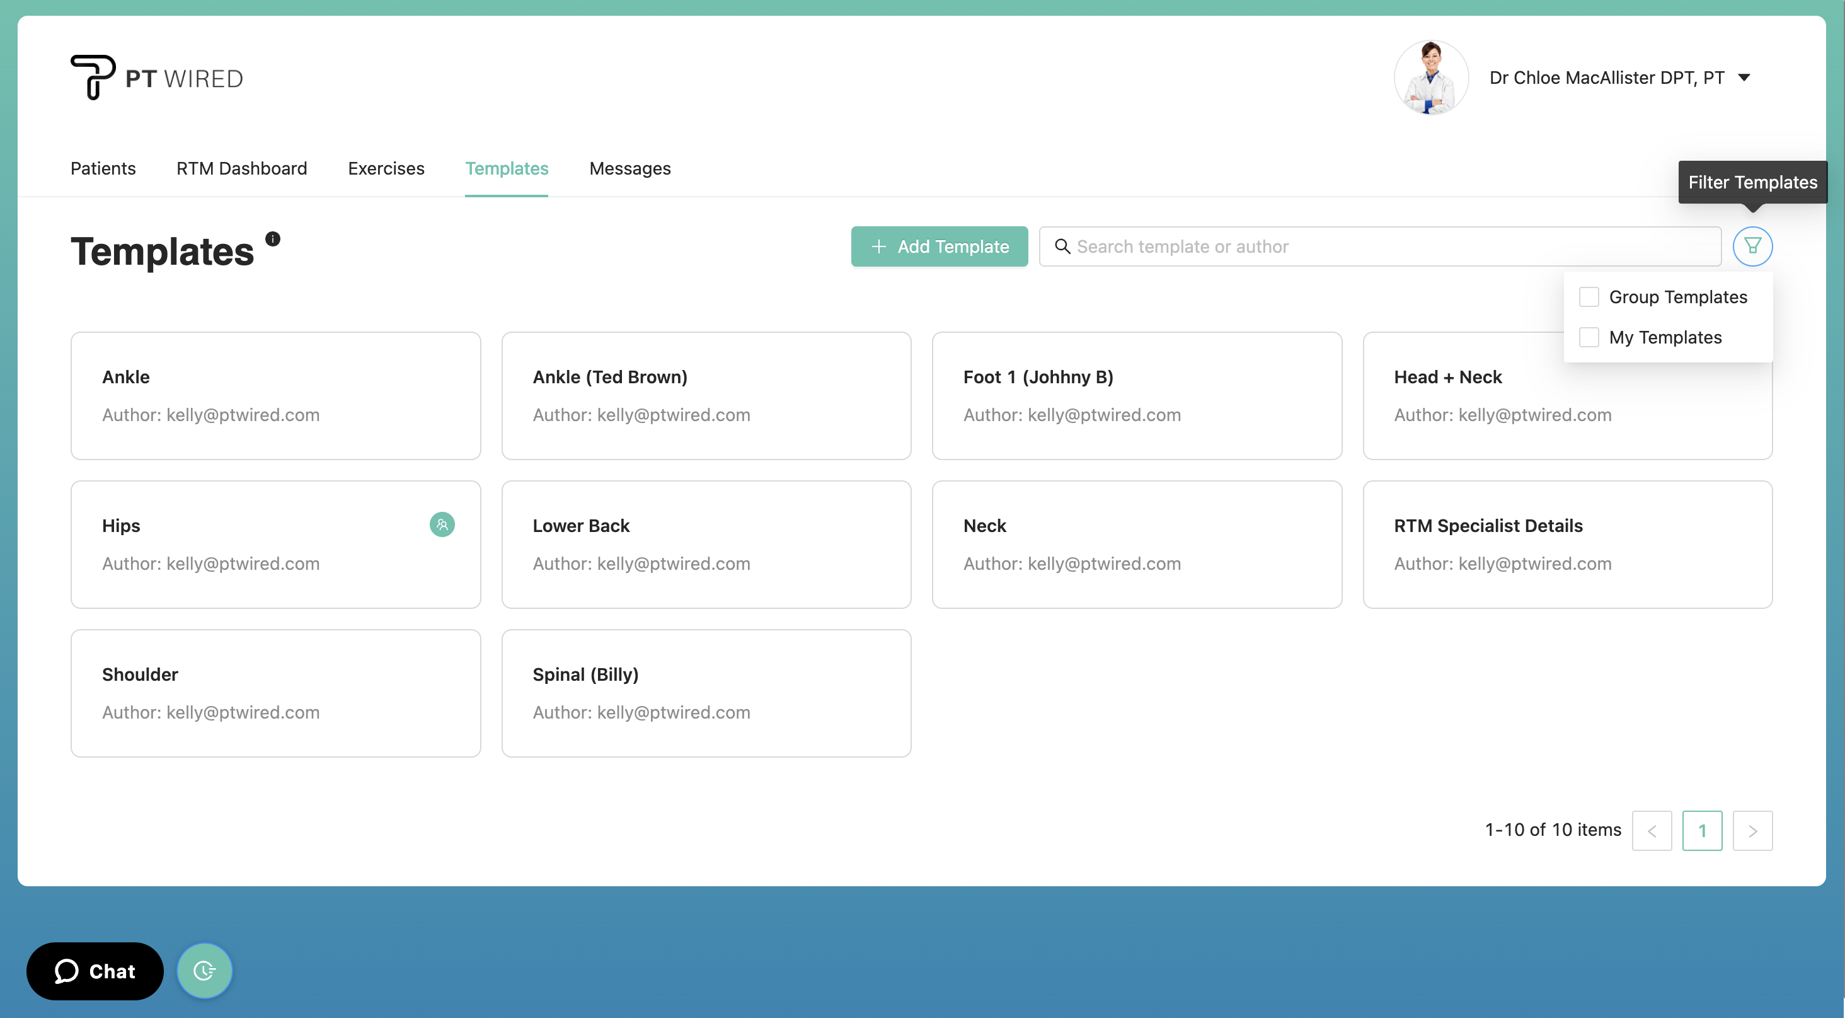Screen dimensions: 1845x1018
Task: Click the info icon beside Templates heading
Action: click(273, 238)
